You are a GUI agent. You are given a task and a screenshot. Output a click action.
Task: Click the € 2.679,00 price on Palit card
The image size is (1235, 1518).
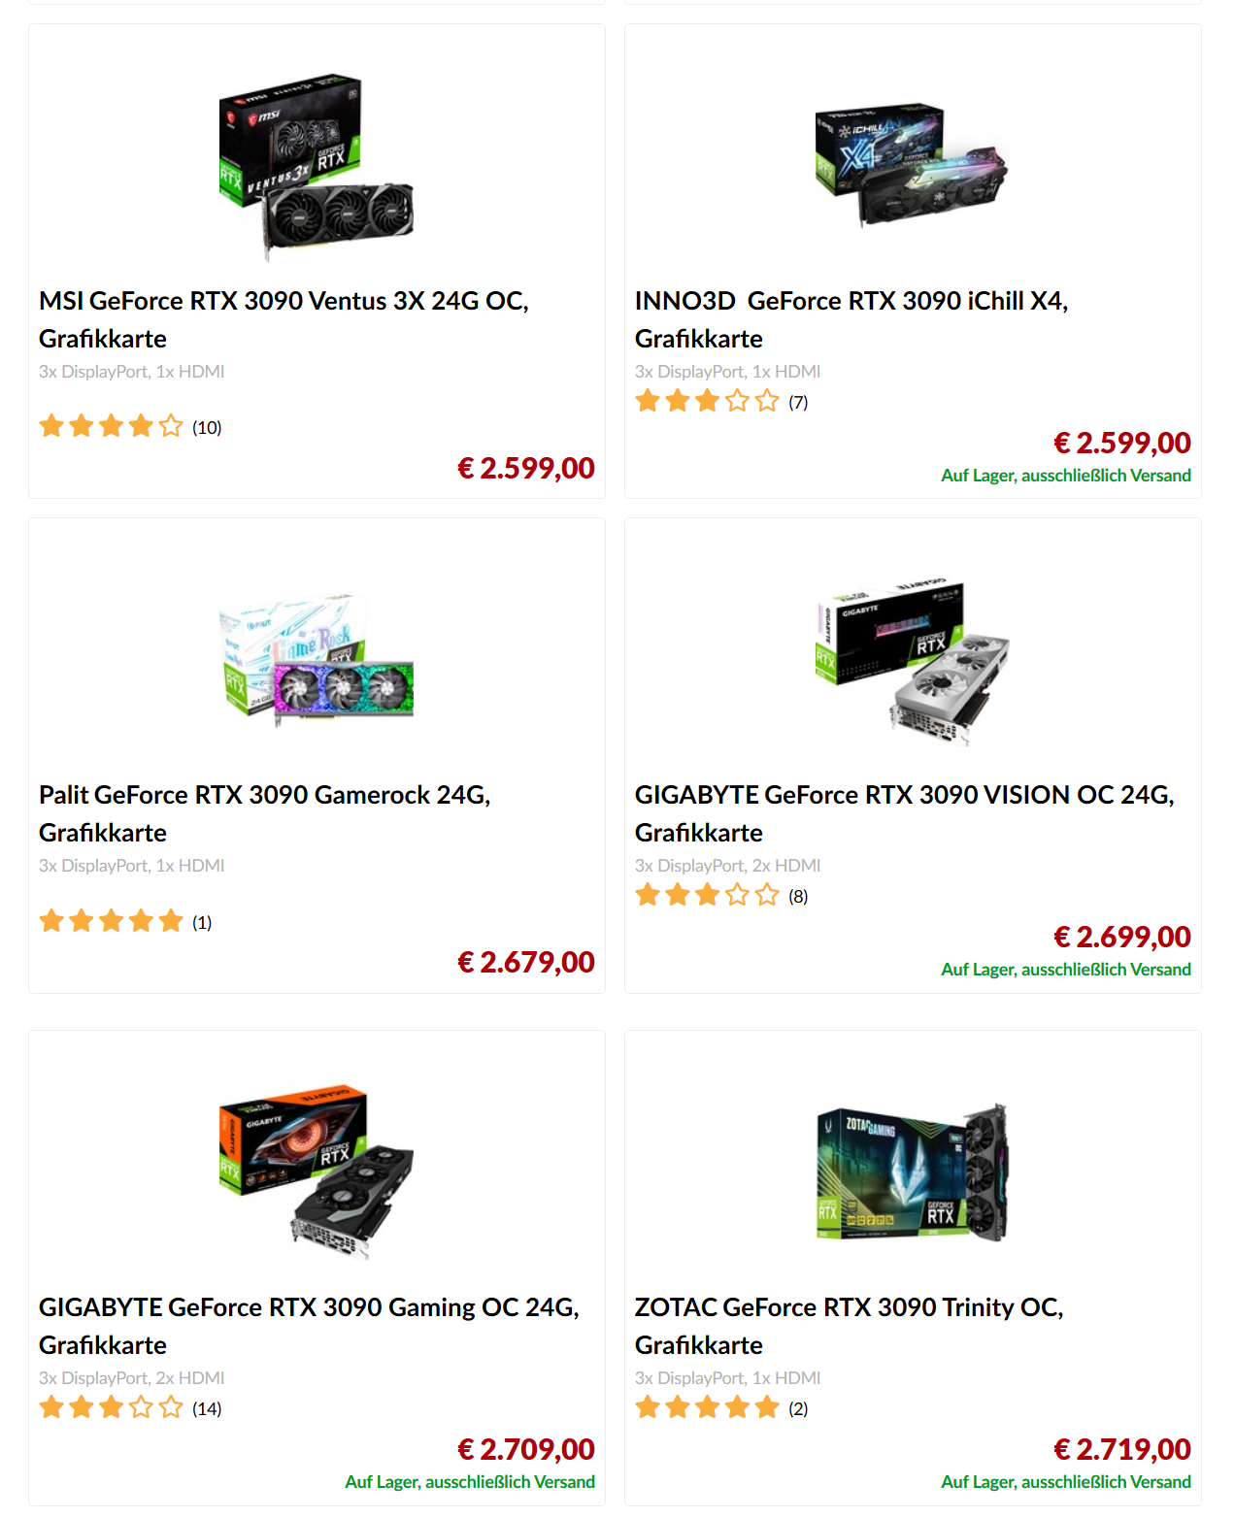525,962
